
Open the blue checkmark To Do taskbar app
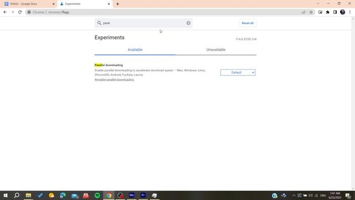40,195
